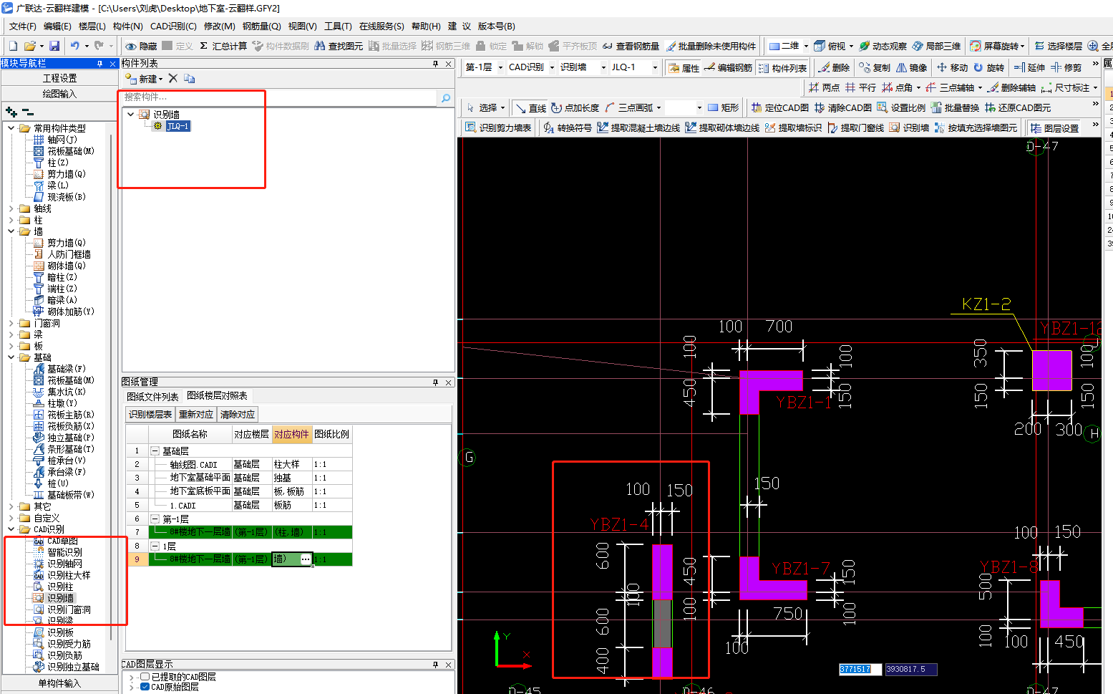Select 直线 line drawing tool
Image resolution: width=1113 pixels, height=694 pixels.
click(x=530, y=107)
